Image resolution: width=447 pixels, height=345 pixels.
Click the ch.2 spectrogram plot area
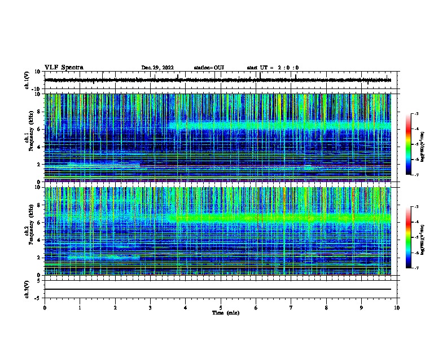[217, 231]
